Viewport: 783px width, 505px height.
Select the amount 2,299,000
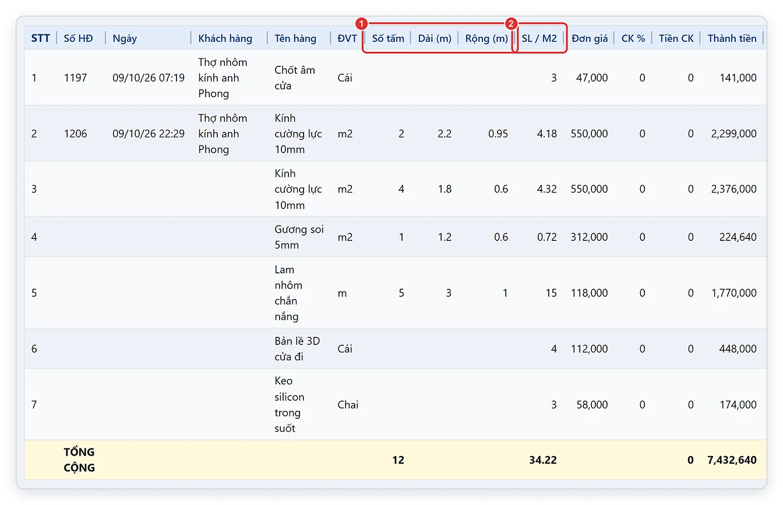click(734, 133)
